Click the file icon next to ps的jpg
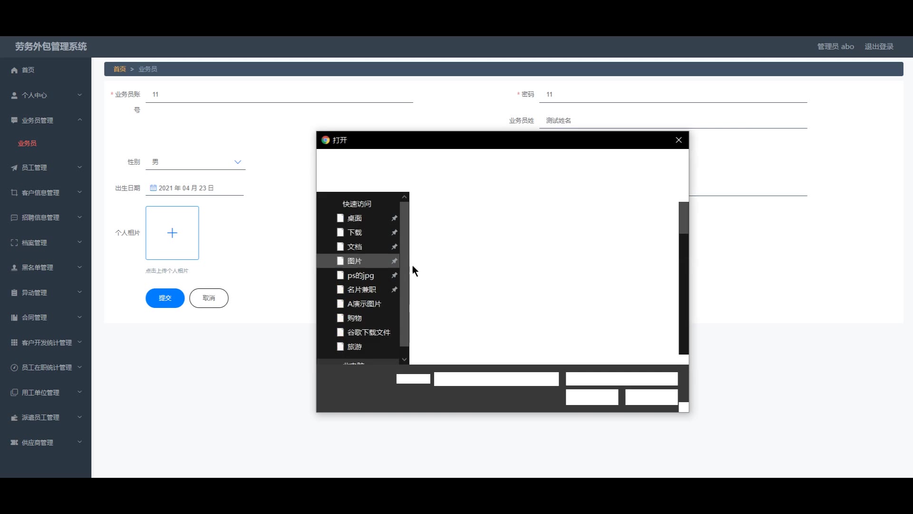This screenshot has height=514, width=913. (340, 275)
